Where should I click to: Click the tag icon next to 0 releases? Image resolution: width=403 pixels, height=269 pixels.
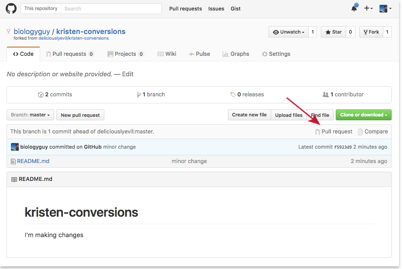[233, 95]
